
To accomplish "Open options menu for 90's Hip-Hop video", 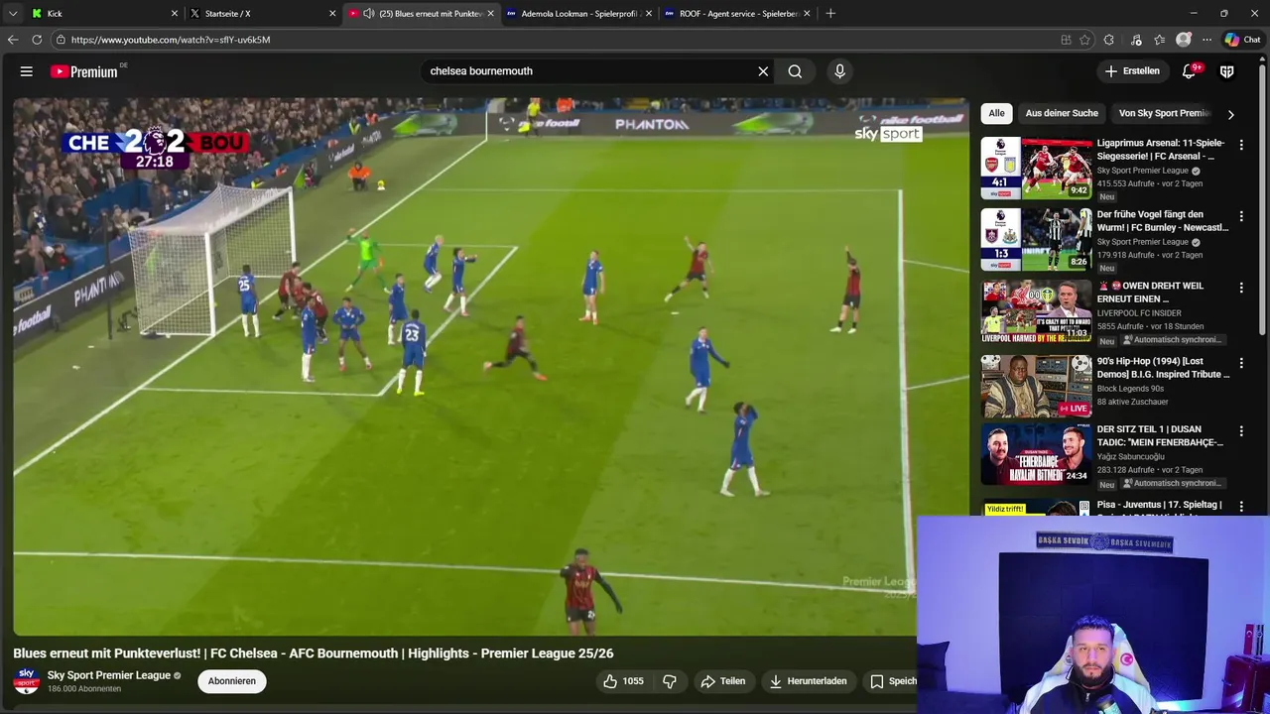I will click(1240, 363).
